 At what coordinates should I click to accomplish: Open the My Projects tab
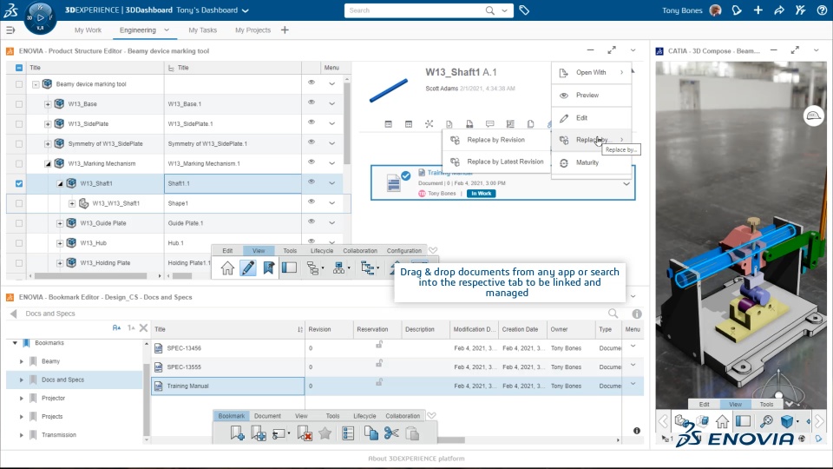(x=253, y=30)
